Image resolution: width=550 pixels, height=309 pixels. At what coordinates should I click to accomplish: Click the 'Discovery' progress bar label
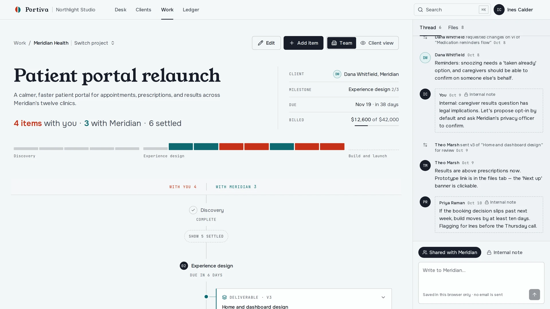click(x=24, y=156)
